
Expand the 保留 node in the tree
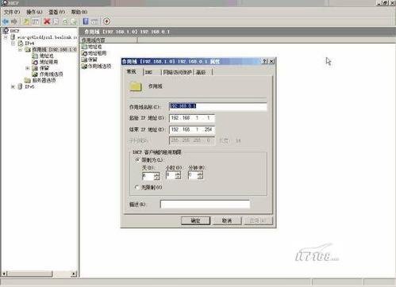coord(27,68)
